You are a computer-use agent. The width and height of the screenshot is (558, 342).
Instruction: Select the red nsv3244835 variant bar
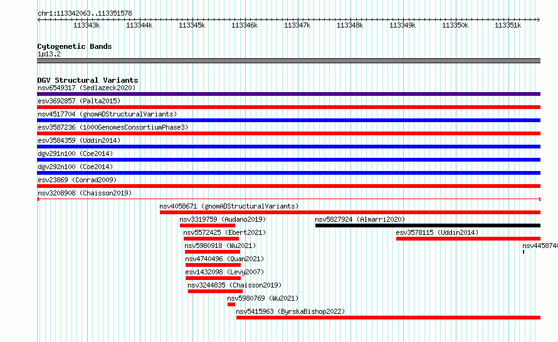tap(215, 291)
